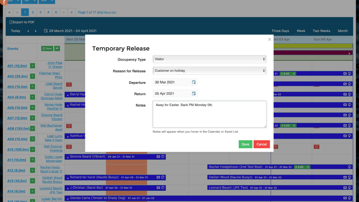Click the green share arrow next to New
The width and height of the screenshot is (359, 202).
click(57, 48)
